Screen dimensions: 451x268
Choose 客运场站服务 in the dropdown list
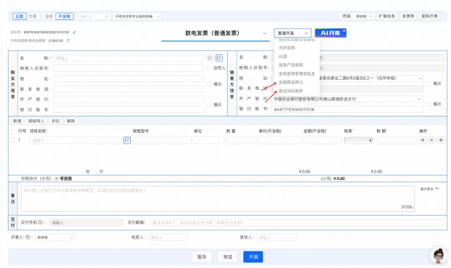pos(291,91)
